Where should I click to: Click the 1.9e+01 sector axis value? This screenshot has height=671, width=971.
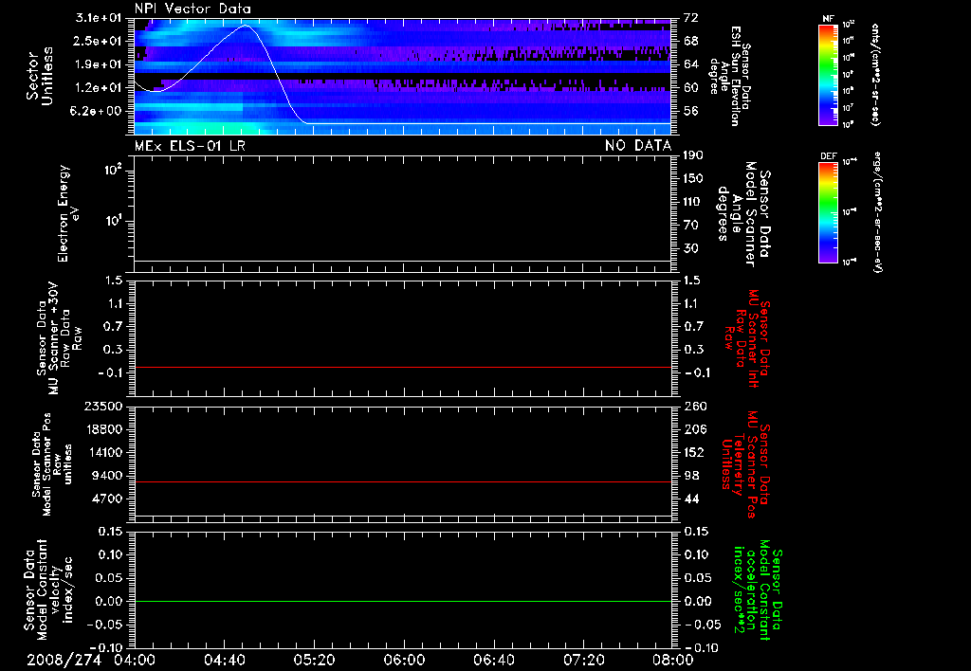coord(99,64)
